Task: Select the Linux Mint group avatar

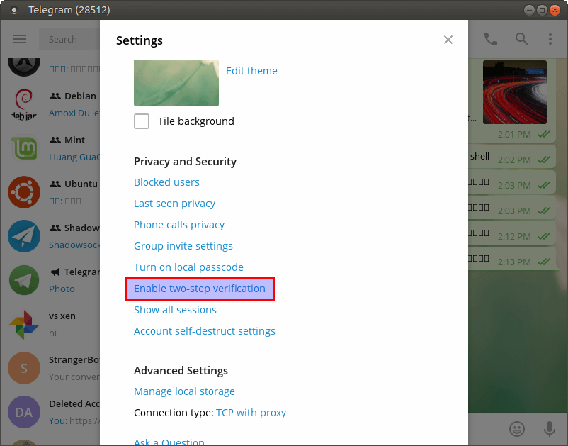Action: click(24, 147)
